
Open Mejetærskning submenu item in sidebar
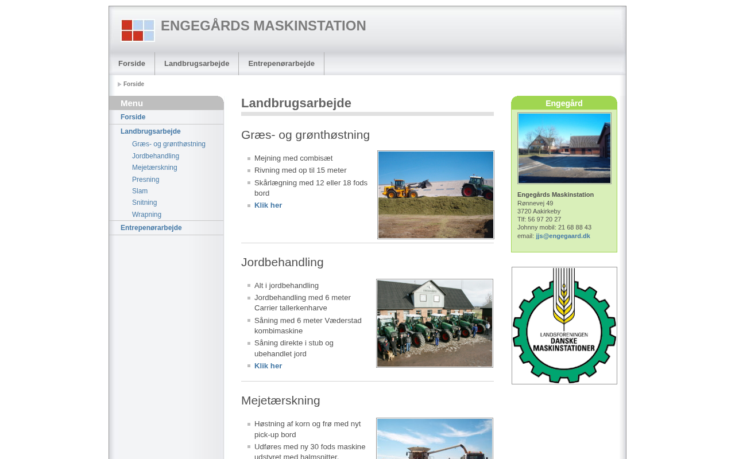(x=154, y=168)
